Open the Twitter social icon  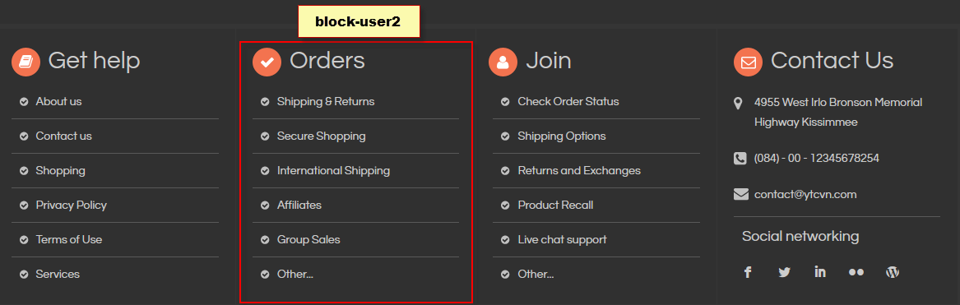(784, 273)
